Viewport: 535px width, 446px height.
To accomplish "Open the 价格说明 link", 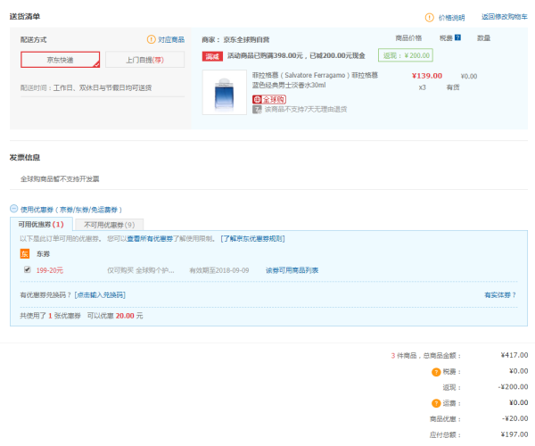I will [x=451, y=18].
